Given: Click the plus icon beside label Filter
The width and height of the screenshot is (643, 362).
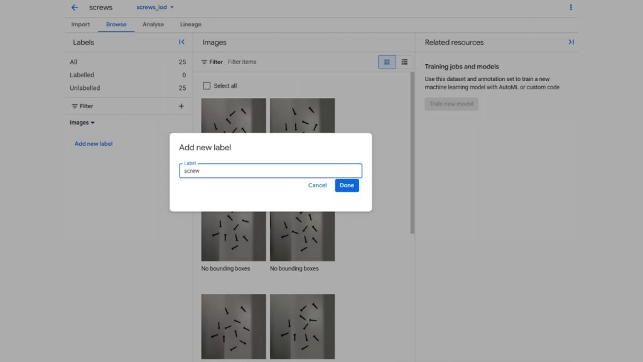Looking at the screenshot, I should click(x=181, y=106).
